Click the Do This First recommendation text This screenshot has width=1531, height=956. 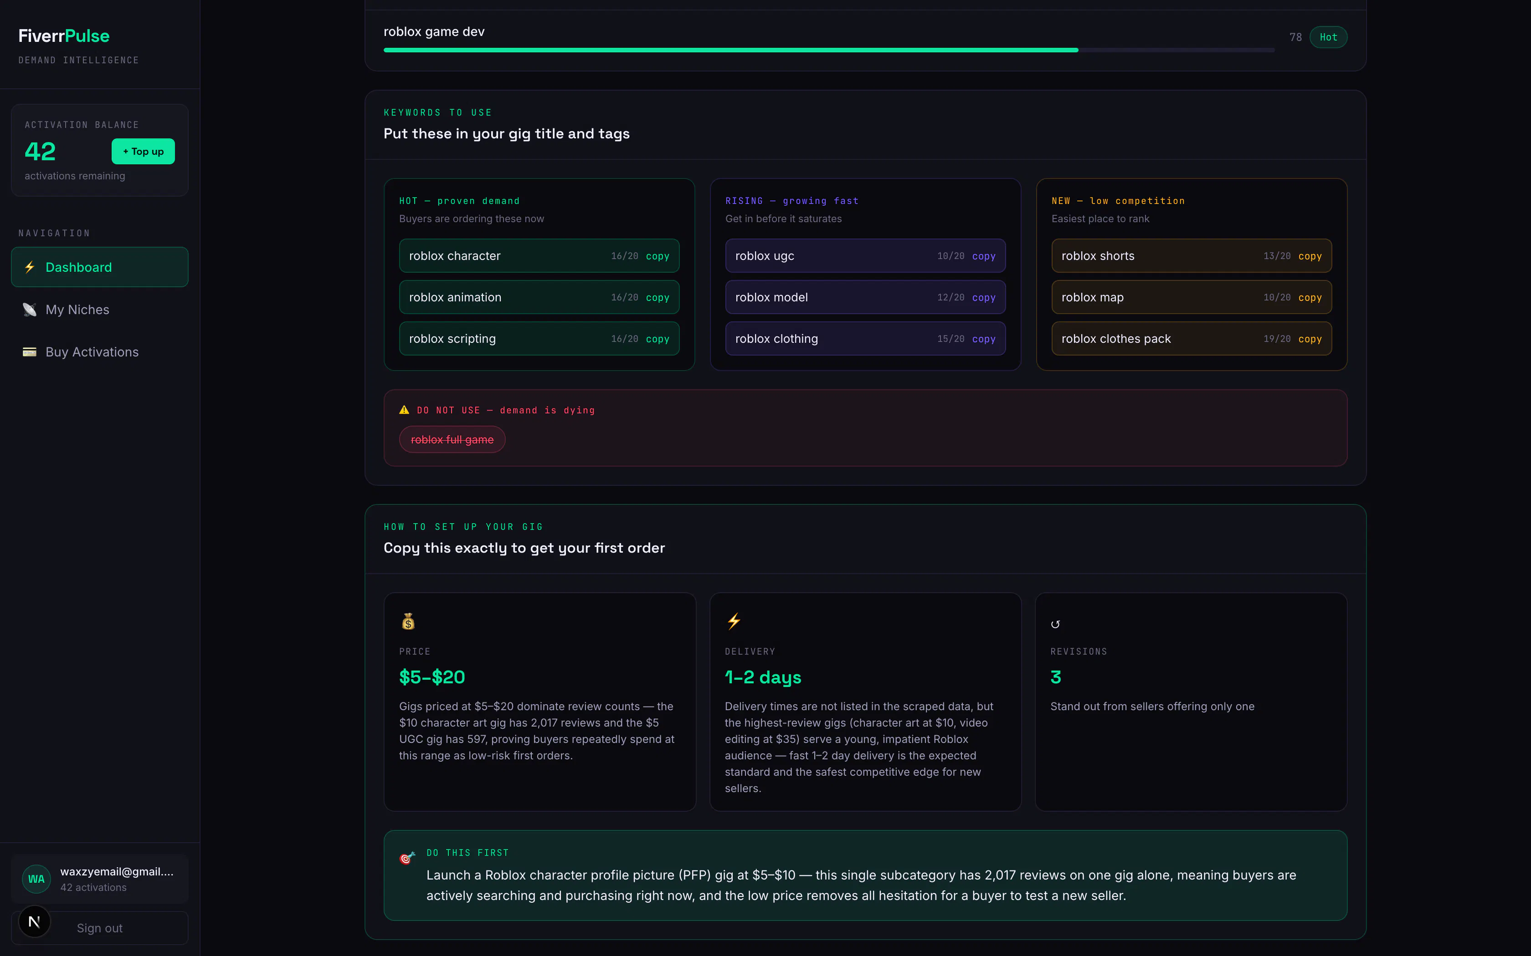861,885
